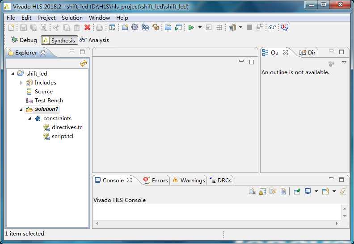Maximize the Explorer panel
The image size is (354, 244).
(82, 52)
